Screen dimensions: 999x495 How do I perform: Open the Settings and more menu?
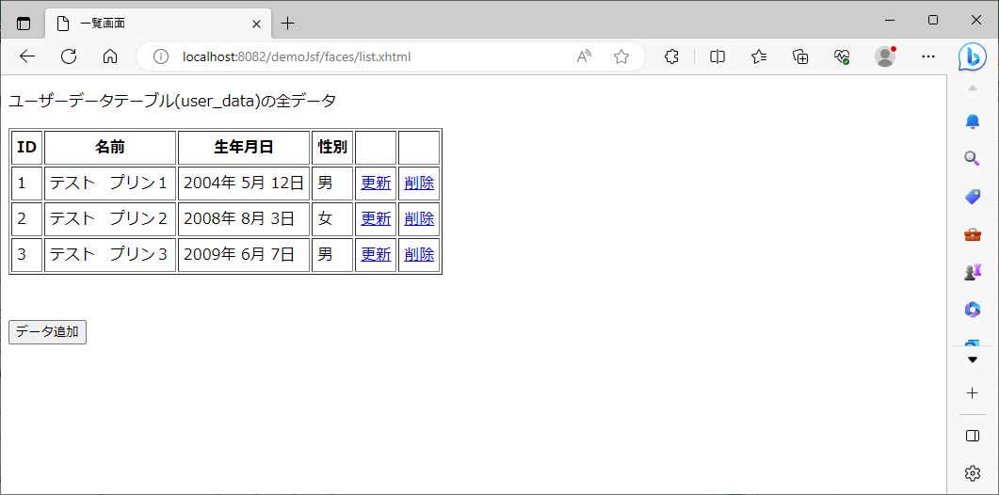[928, 56]
